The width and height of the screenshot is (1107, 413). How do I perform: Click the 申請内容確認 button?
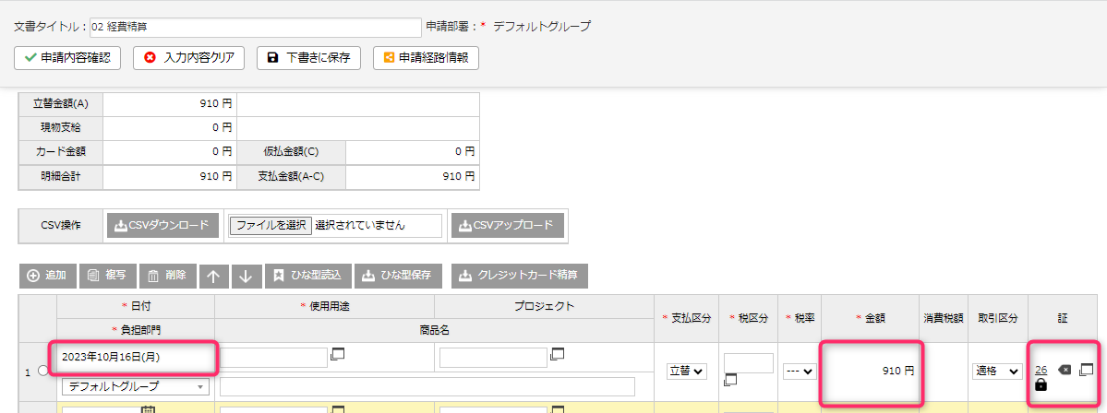tap(67, 58)
